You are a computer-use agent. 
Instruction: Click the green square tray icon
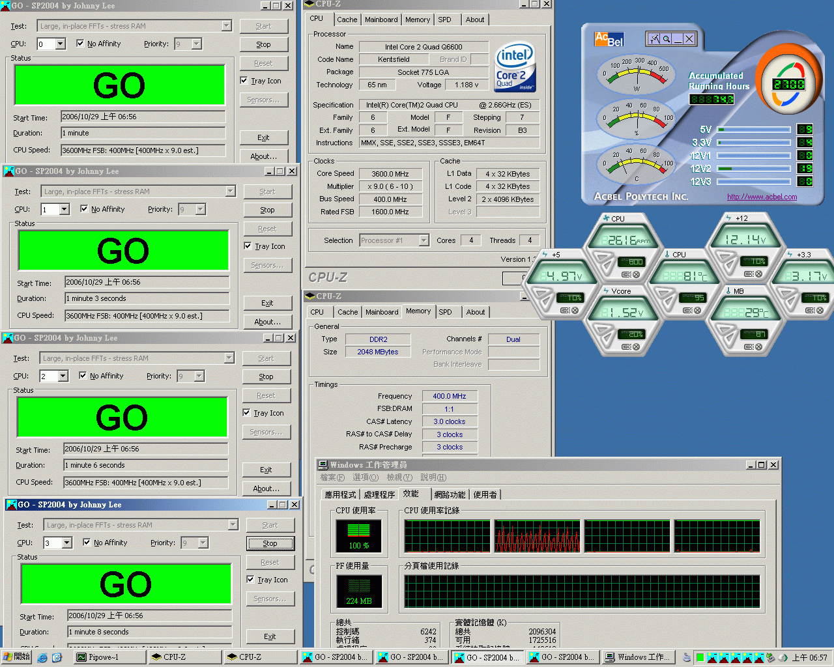(700, 657)
